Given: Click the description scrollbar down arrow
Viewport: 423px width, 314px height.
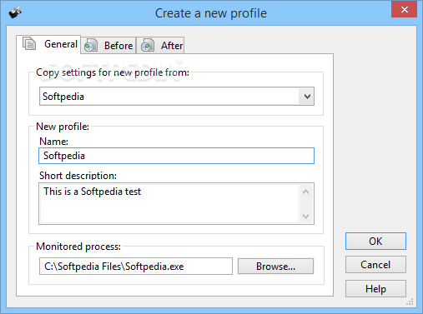Looking at the screenshot, I should tap(305, 216).
